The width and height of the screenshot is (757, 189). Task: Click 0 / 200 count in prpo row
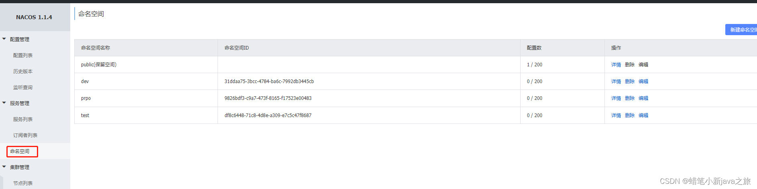click(x=535, y=98)
